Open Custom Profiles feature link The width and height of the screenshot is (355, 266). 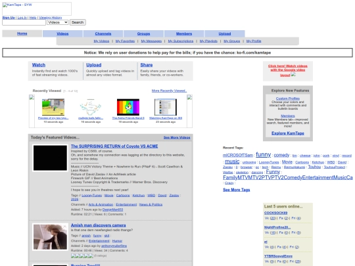288,99
